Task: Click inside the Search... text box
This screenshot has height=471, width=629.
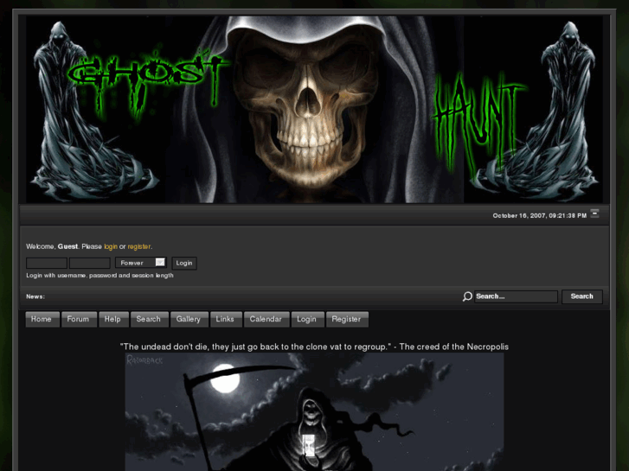Action: [516, 296]
